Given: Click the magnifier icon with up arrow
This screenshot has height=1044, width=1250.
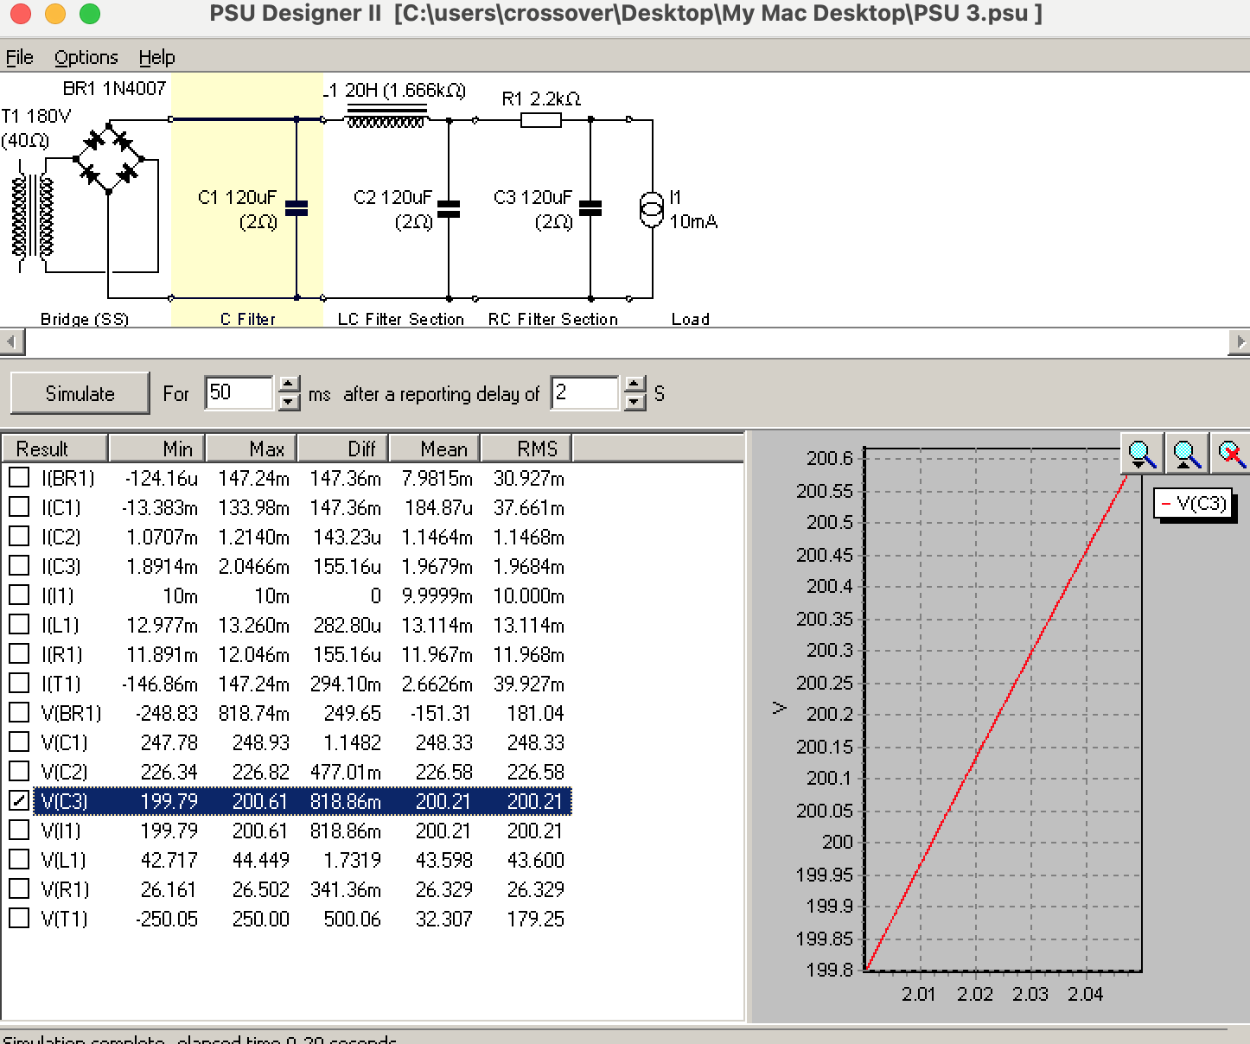Looking at the screenshot, I should point(1186,453).
